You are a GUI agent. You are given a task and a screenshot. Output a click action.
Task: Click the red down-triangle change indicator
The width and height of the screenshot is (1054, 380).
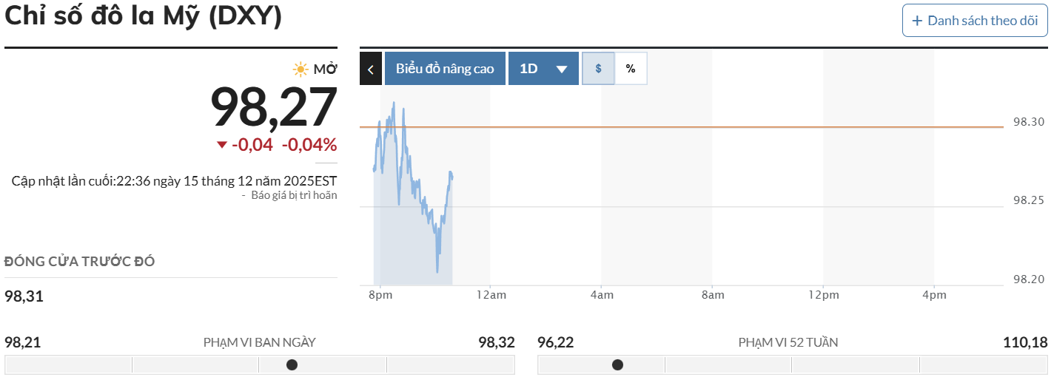click(222, 145)
